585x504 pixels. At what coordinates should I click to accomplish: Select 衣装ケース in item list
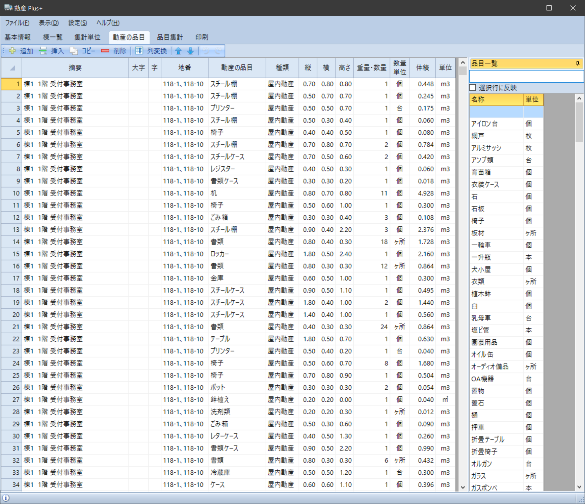(496, 185)
